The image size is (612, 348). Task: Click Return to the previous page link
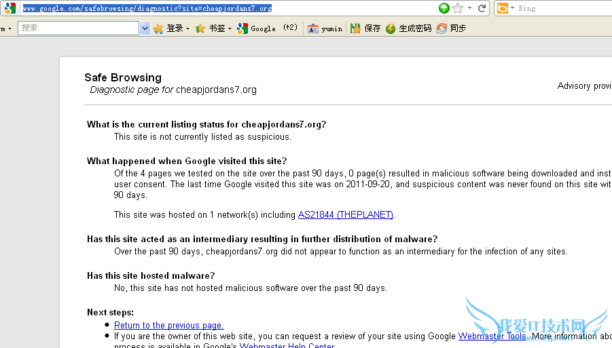pyautogui.click(x=168, y=326)
